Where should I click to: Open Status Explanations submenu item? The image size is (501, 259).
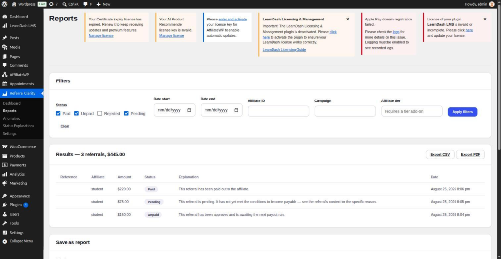click(19, 126)
